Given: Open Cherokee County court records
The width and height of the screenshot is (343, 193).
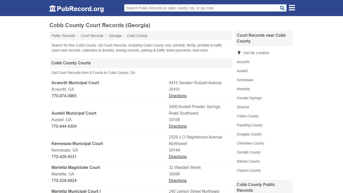Looking at the screenshot, I should click(250, 143).
